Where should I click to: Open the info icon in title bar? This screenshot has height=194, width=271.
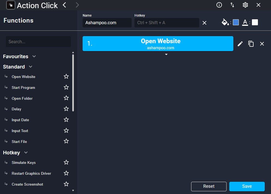tap(219, 5)
